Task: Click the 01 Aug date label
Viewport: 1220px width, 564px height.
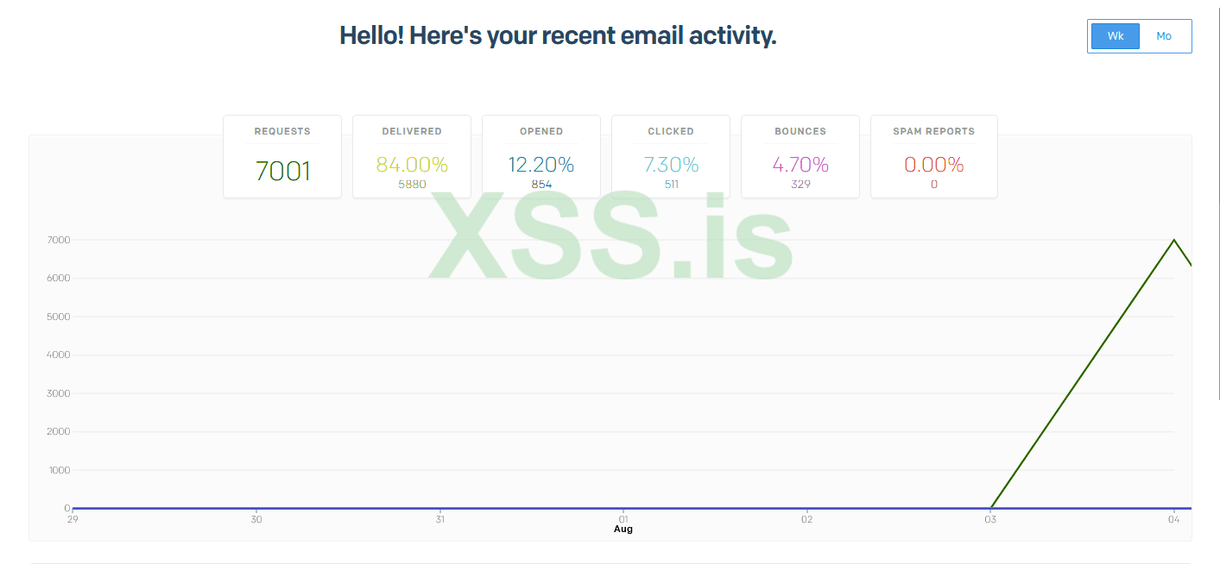Action: 623,523
